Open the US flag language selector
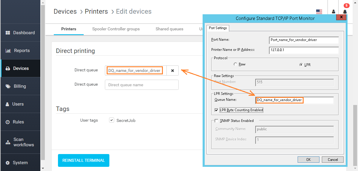 [x=319, y=12]
